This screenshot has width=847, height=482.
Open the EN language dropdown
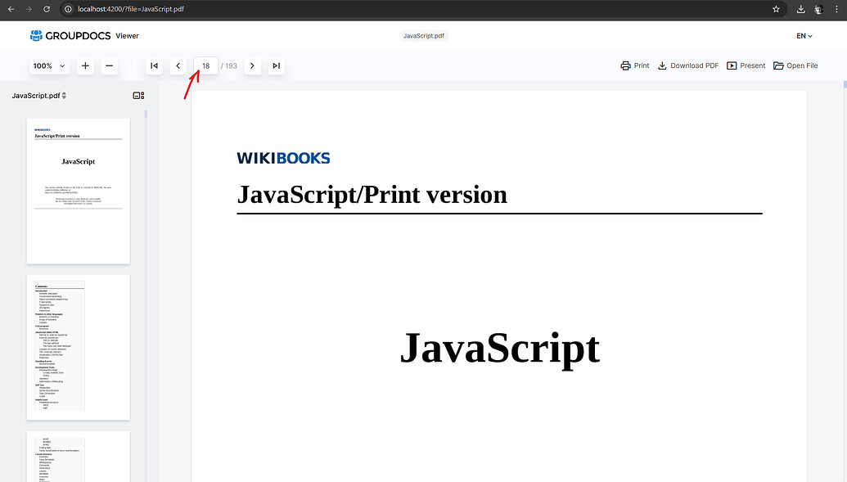pos(803,35)
